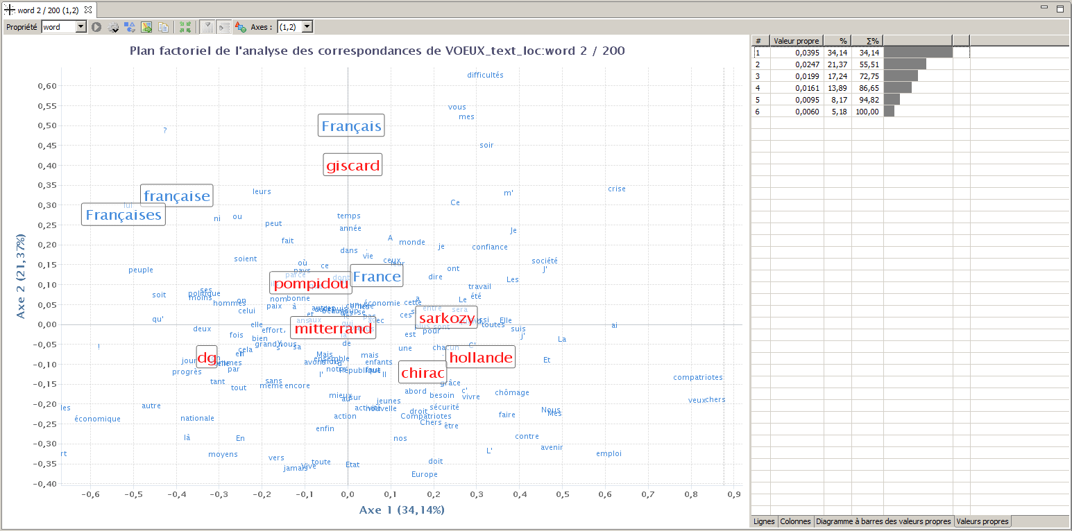Click the eigenvalue bar in row 1
This screenshot has width=1072, height=531.
click(x=918, y=53)
